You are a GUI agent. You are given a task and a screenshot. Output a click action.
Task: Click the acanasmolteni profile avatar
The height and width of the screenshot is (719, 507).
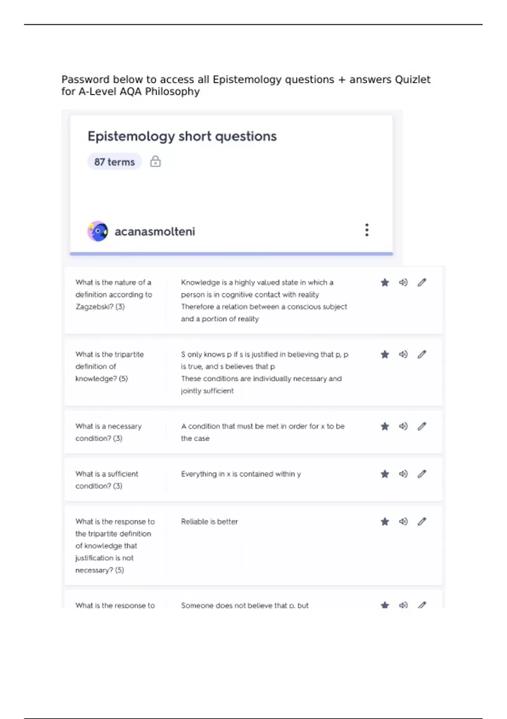pyautogui.click(x=98, y=231)
